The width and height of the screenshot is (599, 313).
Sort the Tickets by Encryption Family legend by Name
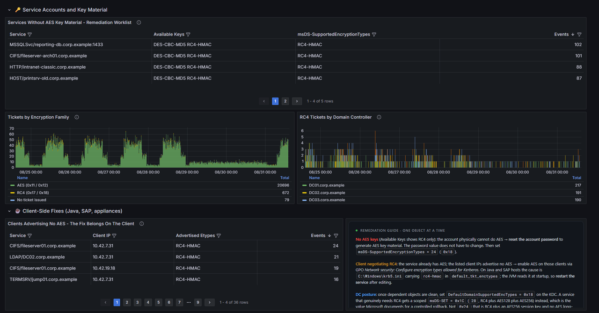tap(22, 178)
